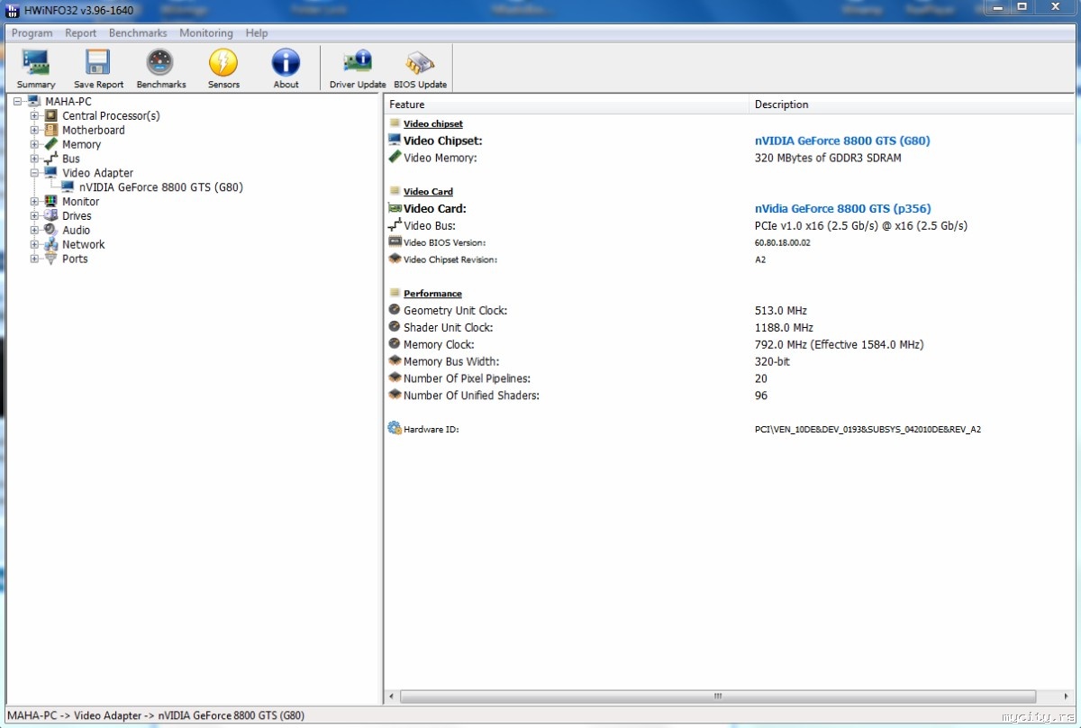Expand the Motherboard tree branch
Viewport: 1081px width, 728px height.
coord(34,130)
